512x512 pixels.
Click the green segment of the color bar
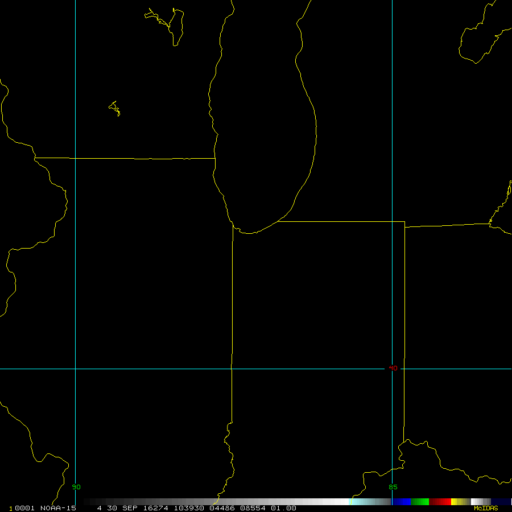pos(420,502)
